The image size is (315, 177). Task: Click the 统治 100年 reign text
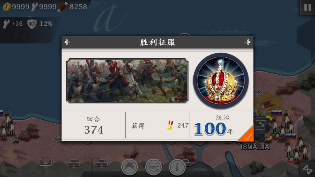coord(214,125)
